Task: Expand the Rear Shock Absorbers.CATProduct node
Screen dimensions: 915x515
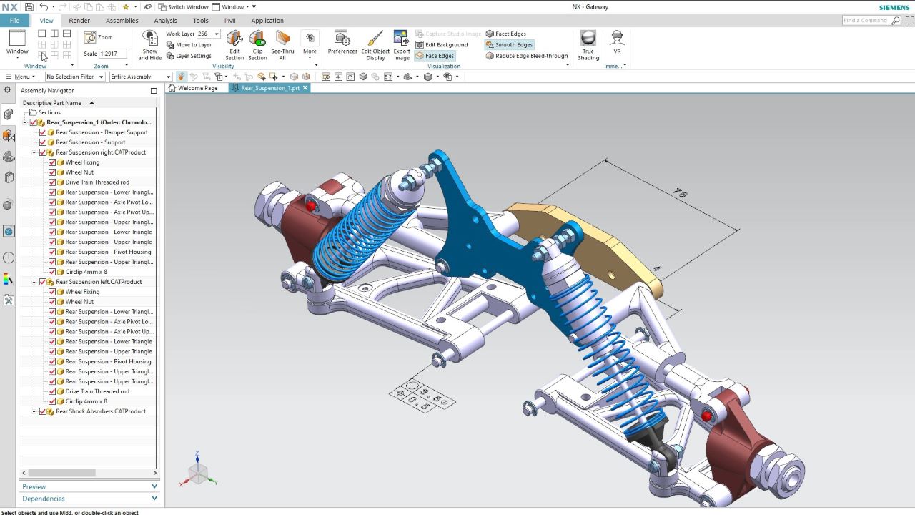Action: pos(34,411)
